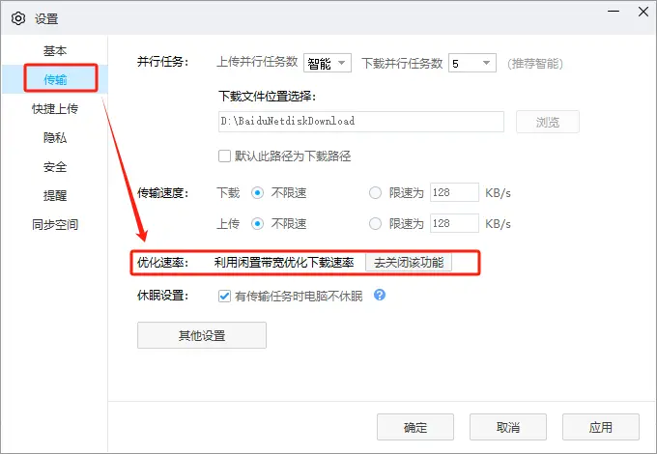Click the 取消 cancel button
Screen dimensions: 657x454
tap(508, 427)
